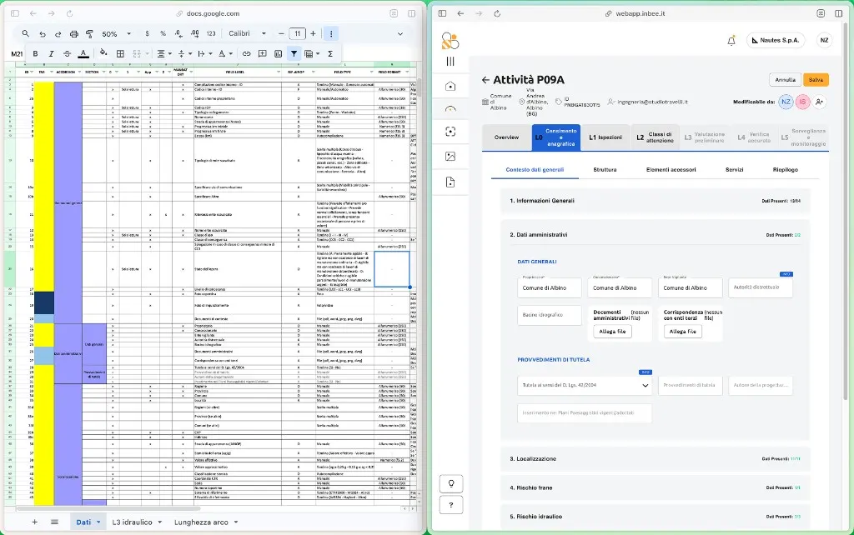
Task: Toggle the three-dot more toolbar options
Action: pyautogui.click(x=330, y=33)
